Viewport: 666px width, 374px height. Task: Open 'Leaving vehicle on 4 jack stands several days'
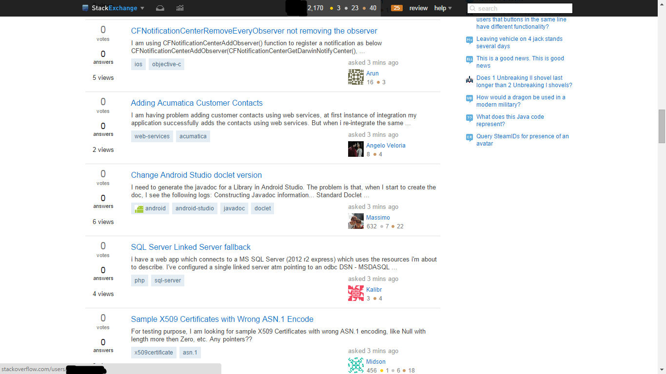point(519,42)
